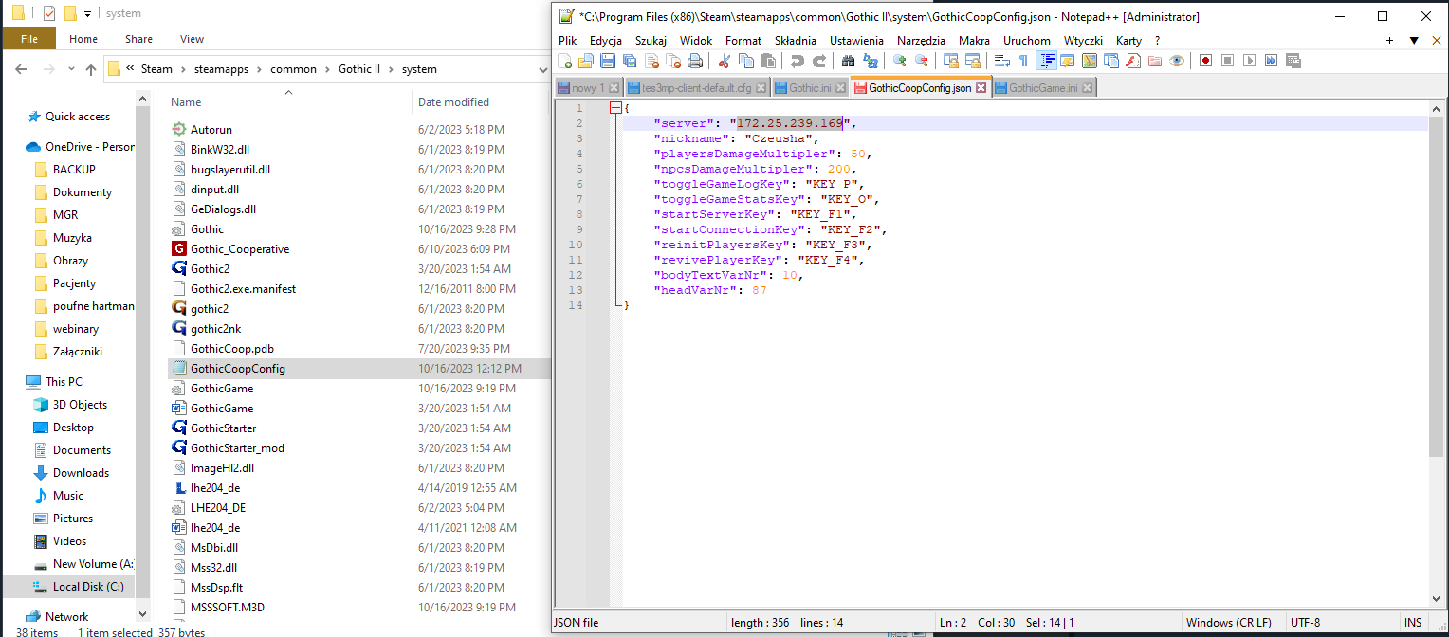The height and width of the screenshot is (637, 1449).
Task: Toggle the indent guide toolbar button
Action: click(x=1047, y=61)
